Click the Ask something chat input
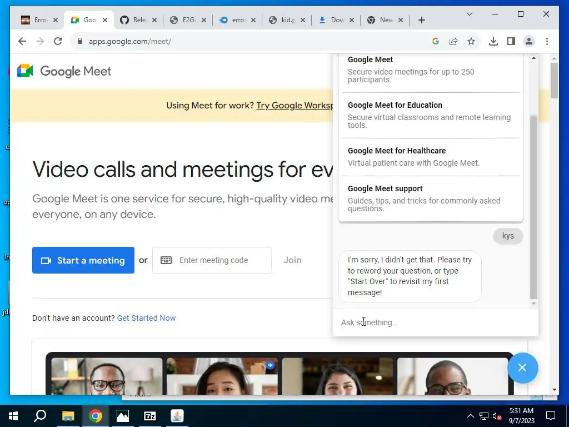569x427 pixels. click(436, 322)
